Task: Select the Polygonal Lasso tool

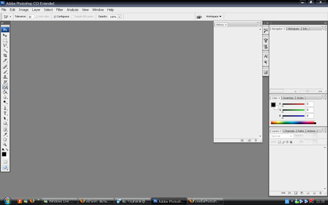Action: coord(5,45)
